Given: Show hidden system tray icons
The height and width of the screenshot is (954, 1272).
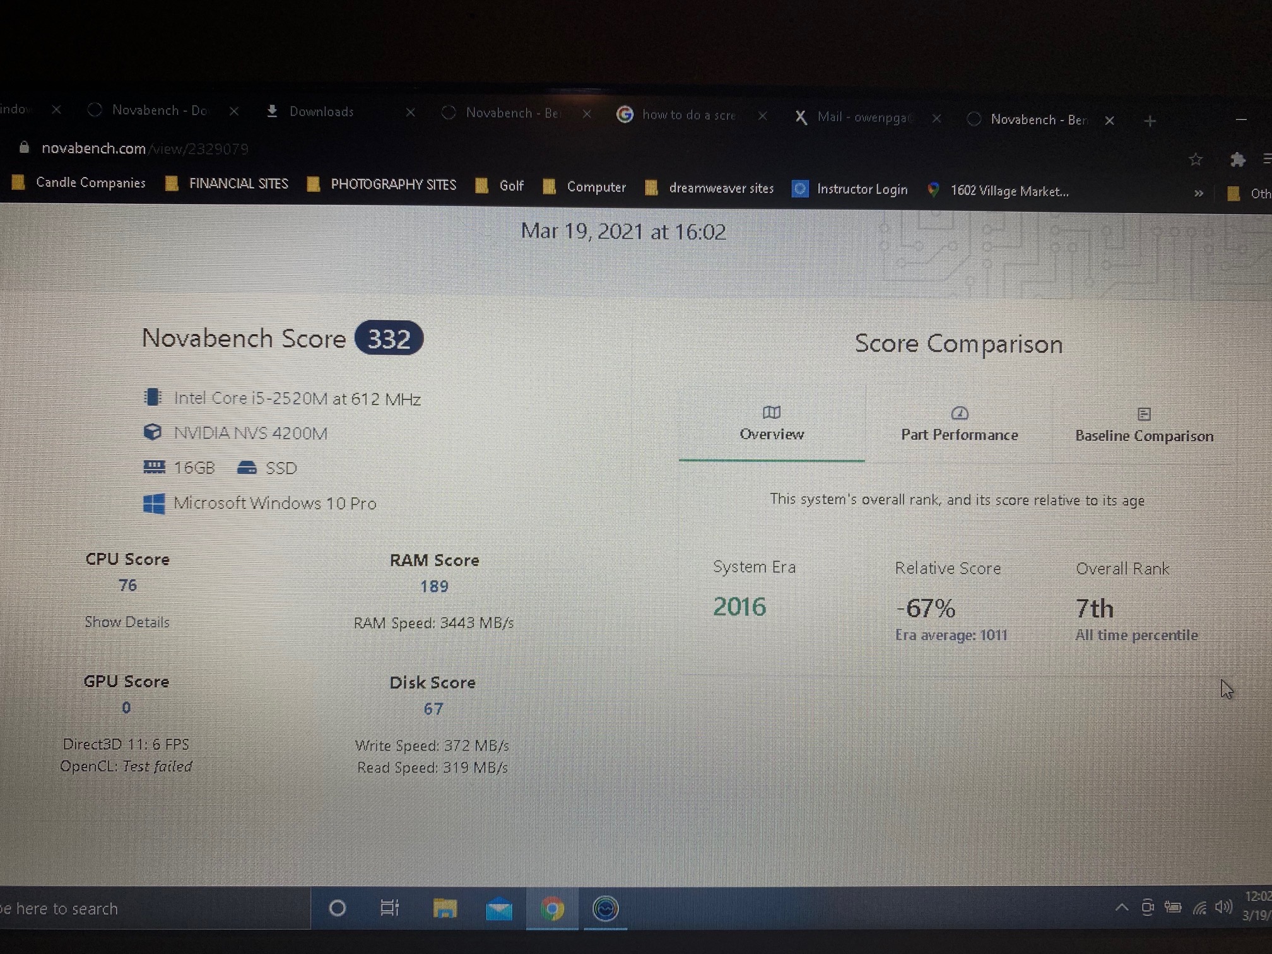Looking at the screenshot, I should tap(1121, 908).
